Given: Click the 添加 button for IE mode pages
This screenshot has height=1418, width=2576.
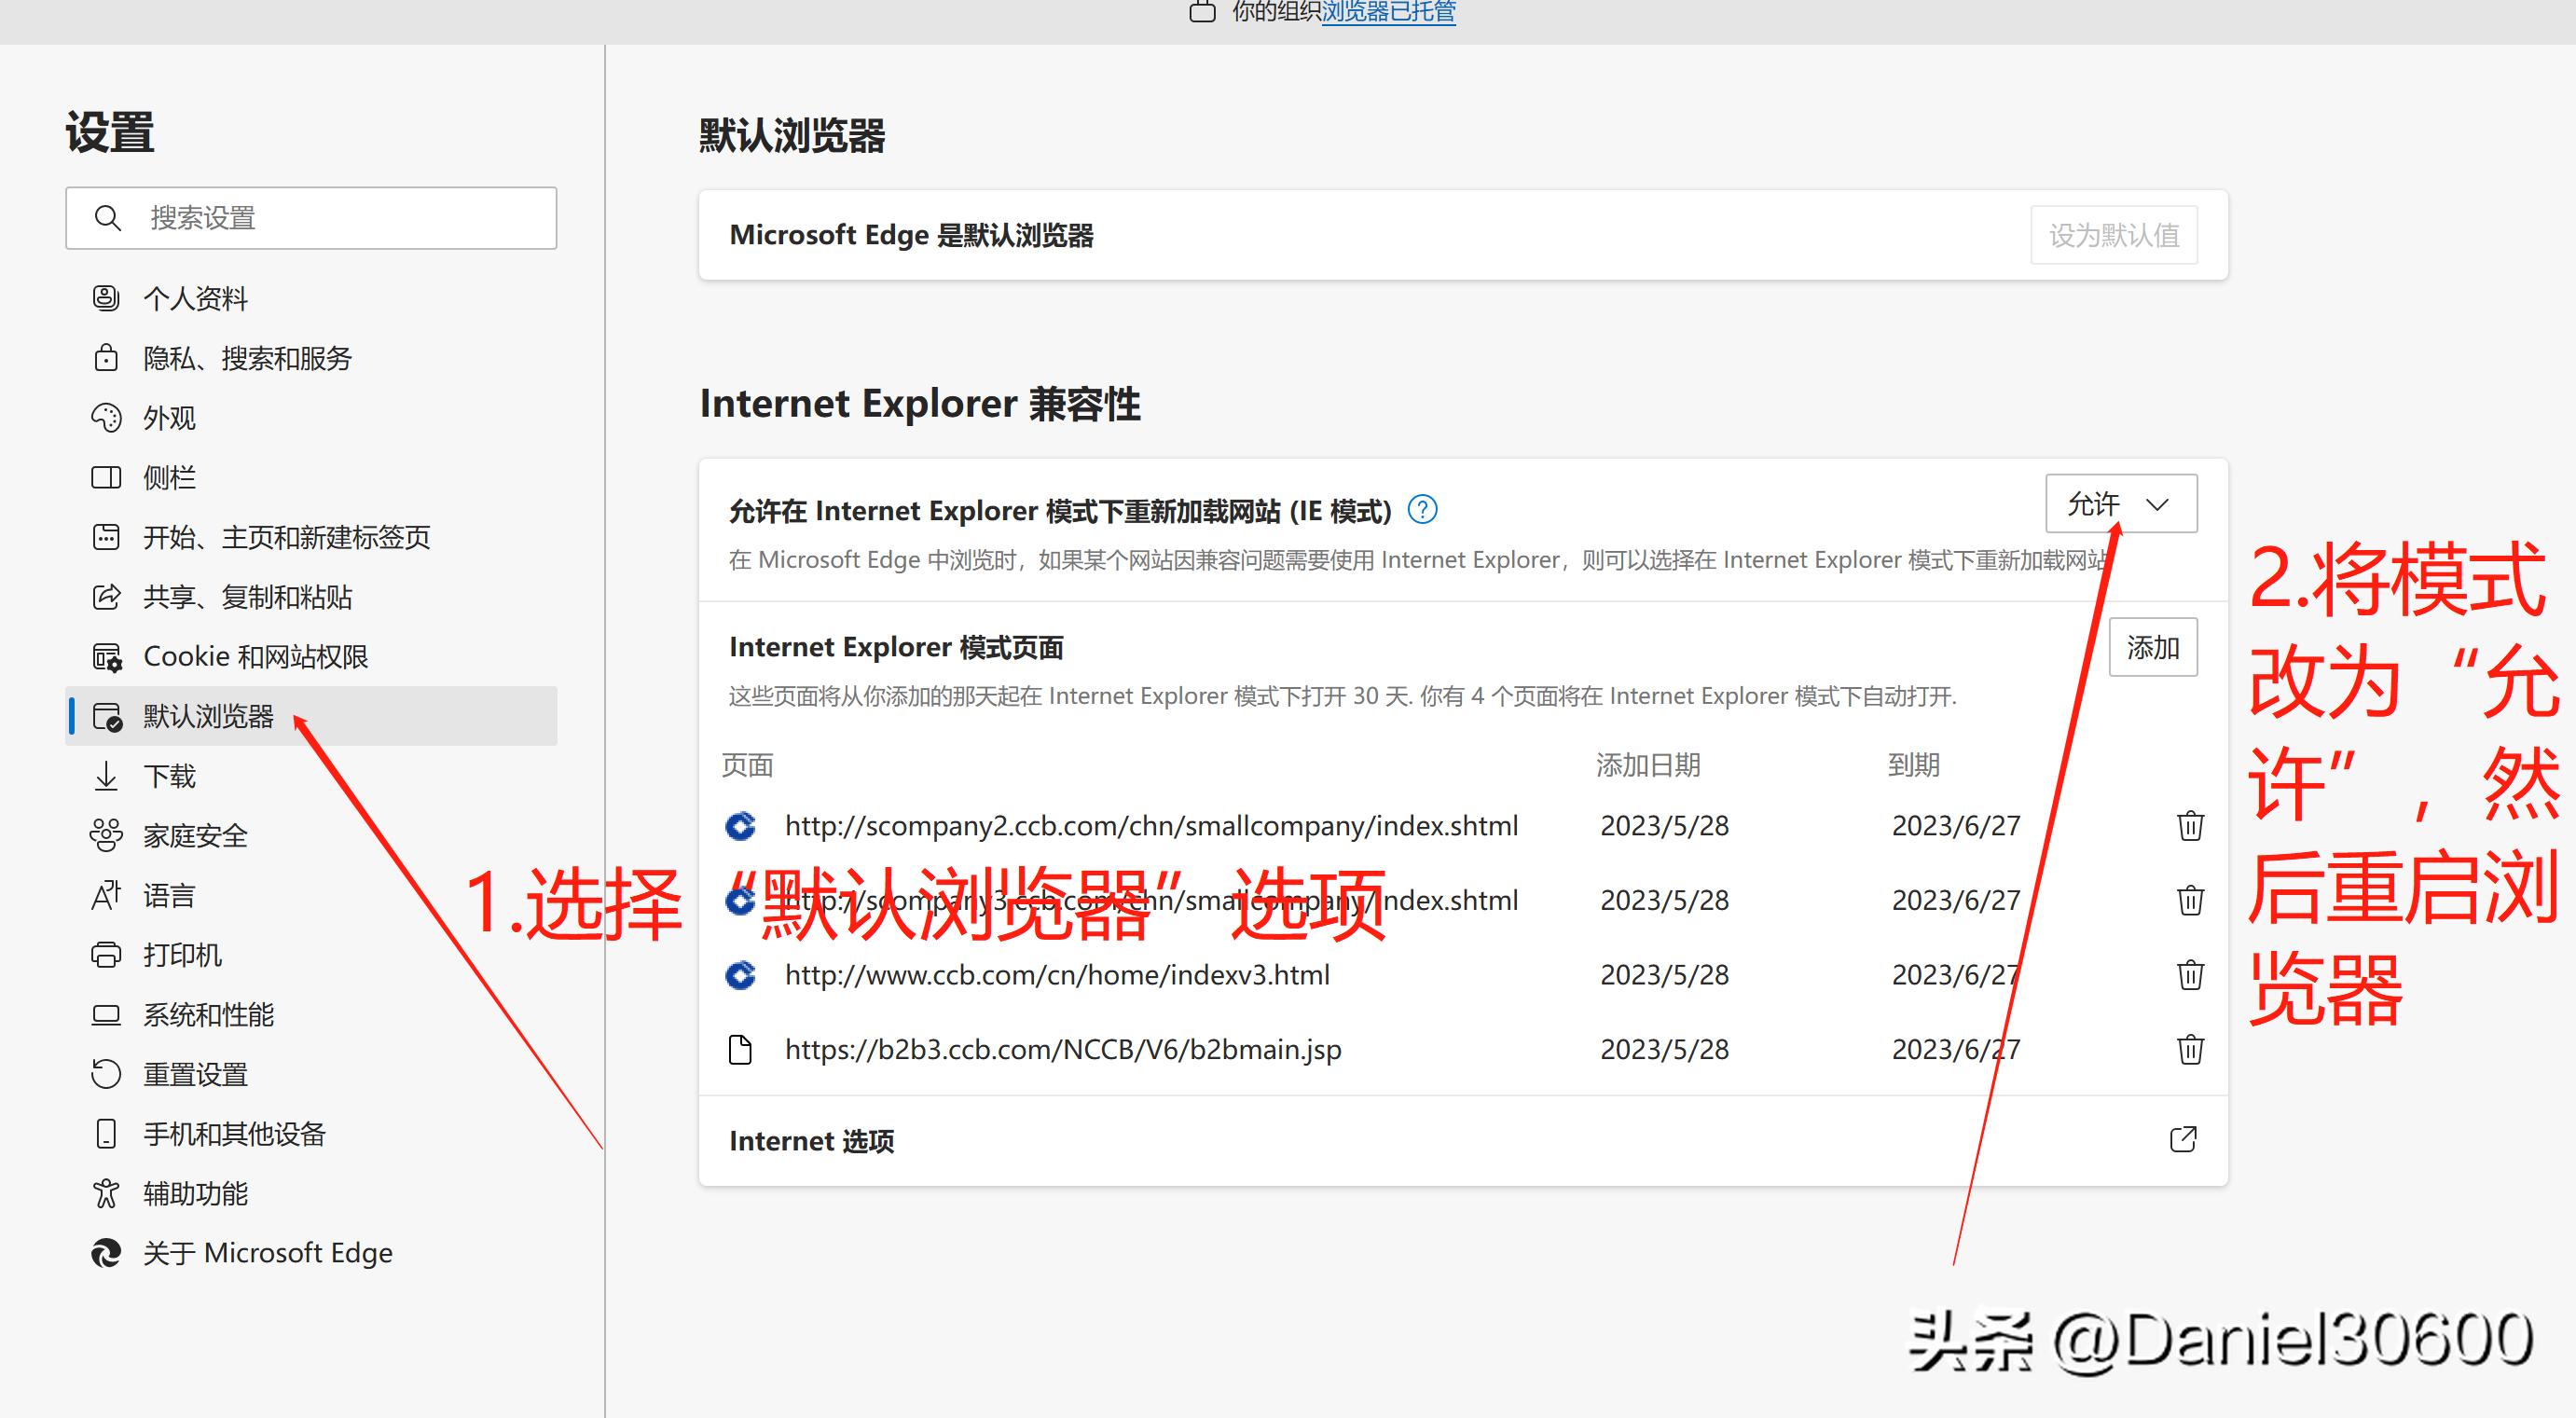Looking at the screenshot, I should click(x=2153, y=647).
